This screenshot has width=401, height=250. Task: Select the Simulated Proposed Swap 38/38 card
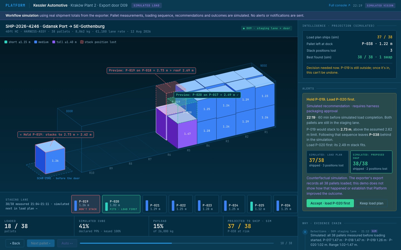click(371, 162)
